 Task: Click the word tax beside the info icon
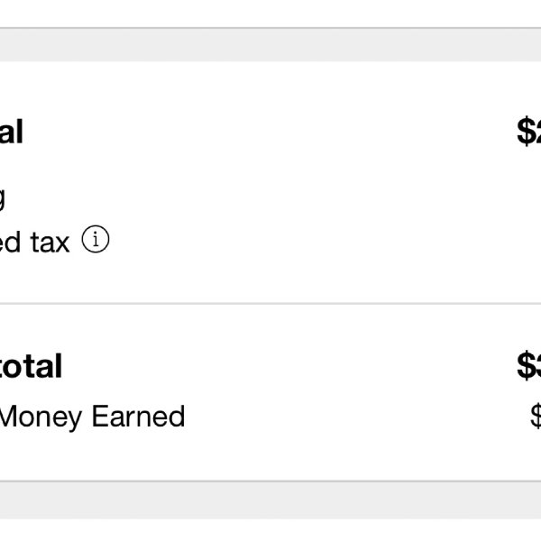(x=50, y=243)
